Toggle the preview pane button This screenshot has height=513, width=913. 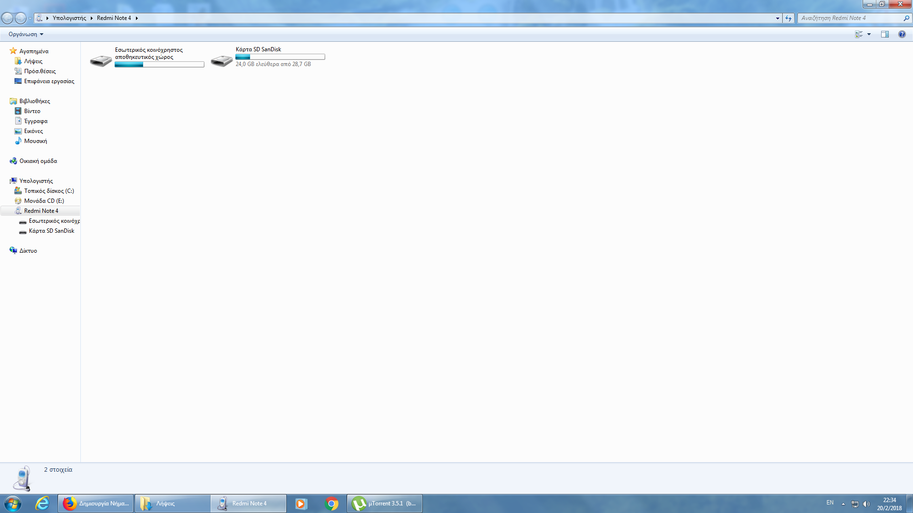(884, 34)
